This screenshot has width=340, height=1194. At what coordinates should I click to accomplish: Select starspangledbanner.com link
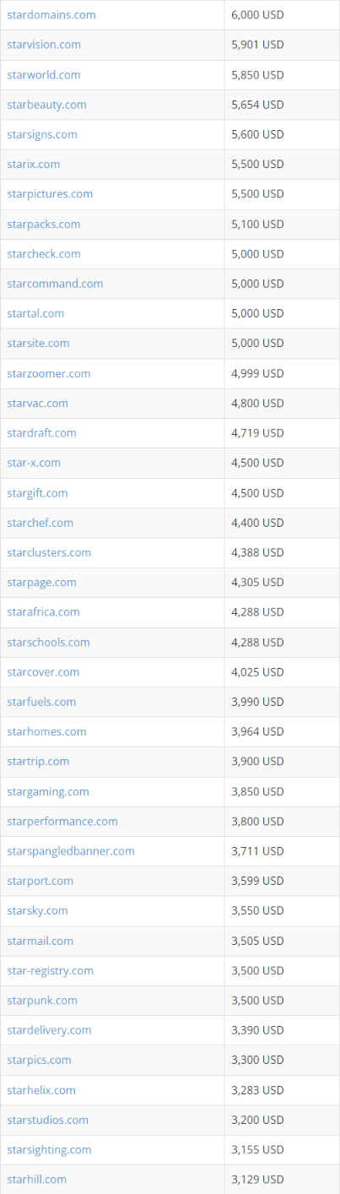tap(71, 850)
